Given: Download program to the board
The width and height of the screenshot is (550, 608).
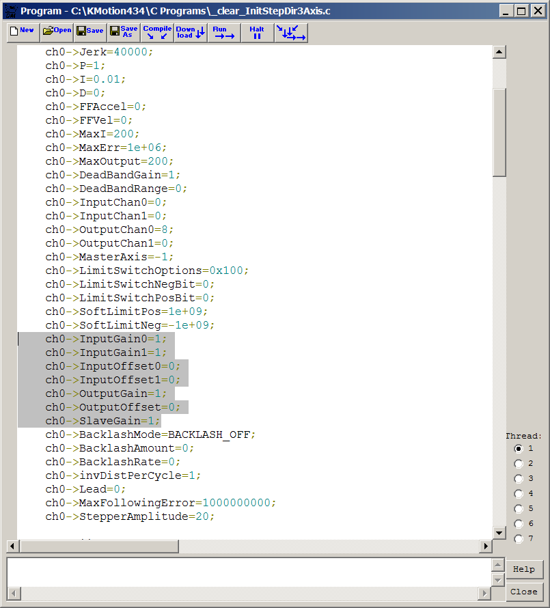Looking at the screenshot, I should (190, 33).
